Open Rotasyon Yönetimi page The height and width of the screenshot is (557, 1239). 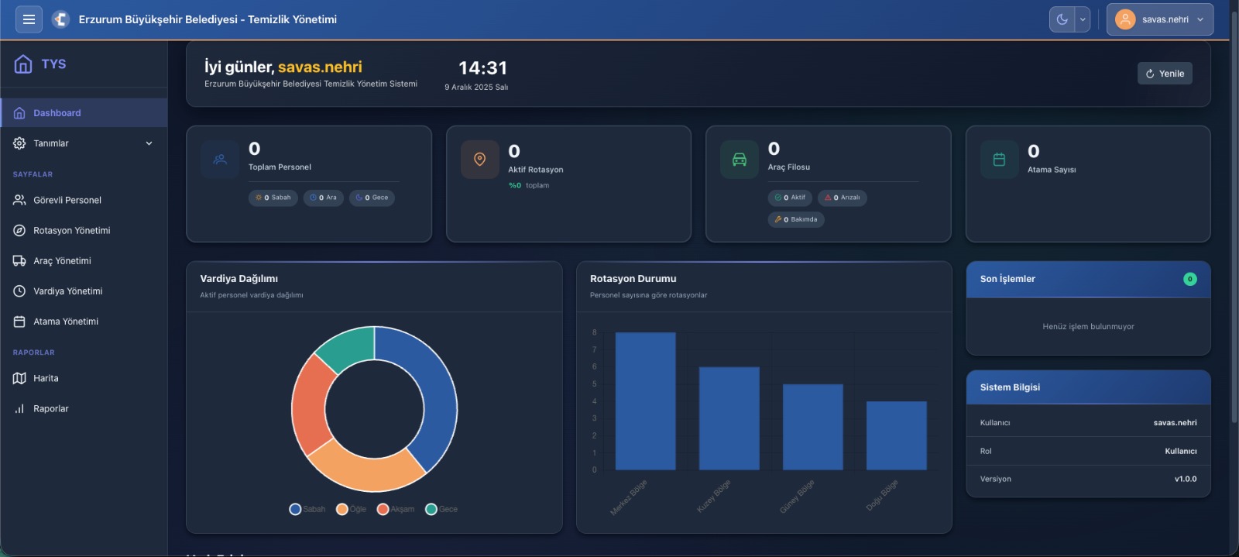point(71,231)
